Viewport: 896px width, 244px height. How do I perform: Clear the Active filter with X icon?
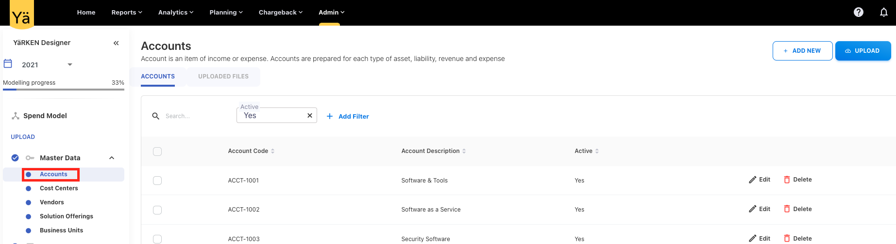pyautogui.click(x=309, y=115)
